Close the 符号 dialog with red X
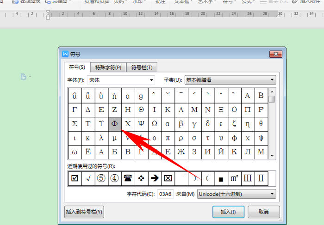This screenshot has height=225, width=324. tap(276, 54)
